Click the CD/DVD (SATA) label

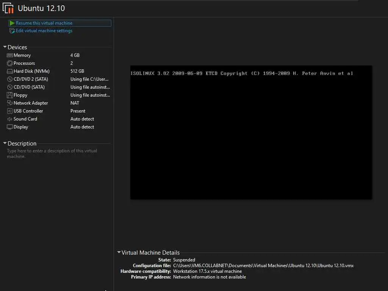click(29, 87)
